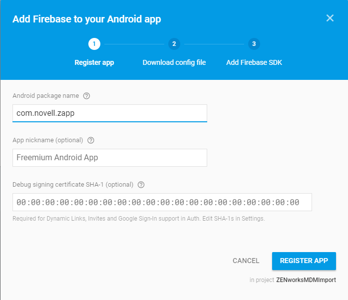The width and height of the screenshot is (348, 300).
Task: Click the Android package name label
Action: point(46,96)
